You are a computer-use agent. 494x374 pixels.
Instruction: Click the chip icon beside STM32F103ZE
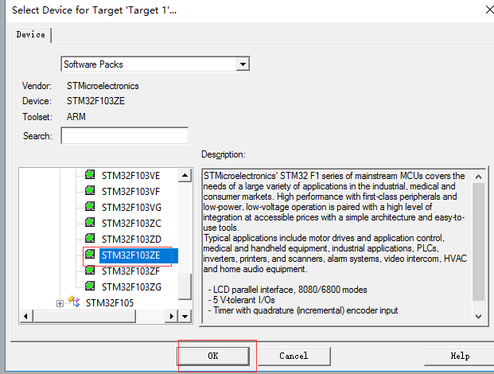pyautogui.click(x=90, y=254)
